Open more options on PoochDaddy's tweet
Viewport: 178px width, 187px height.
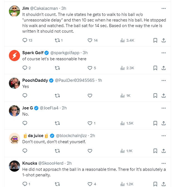164,80
